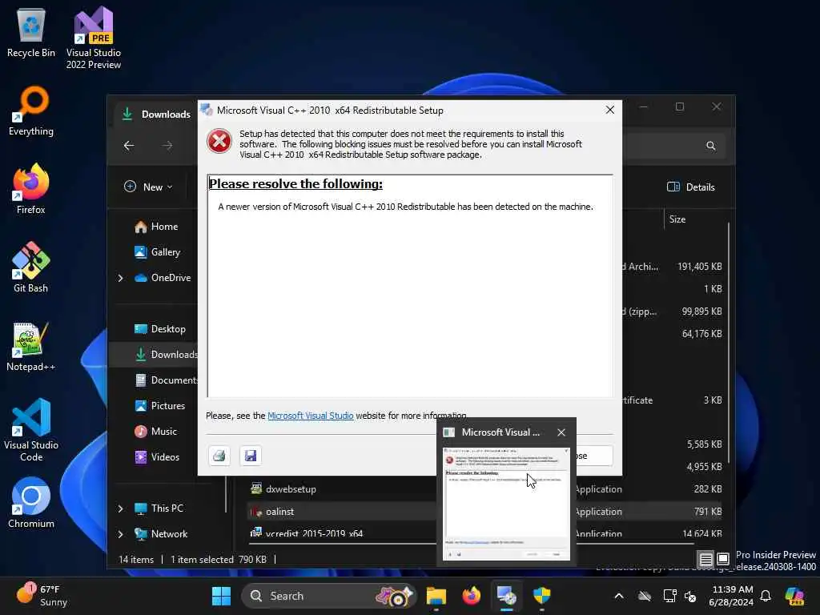
Task: Open the weather widget showing 67°F
Action: pos(42,596)
